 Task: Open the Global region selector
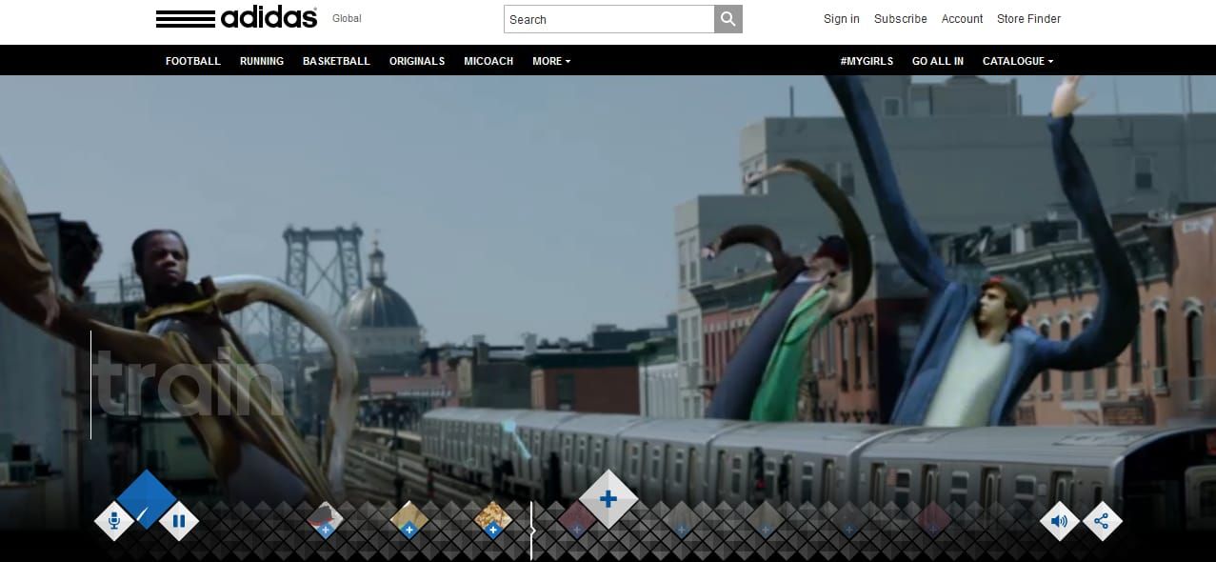click(x=347, y=18)
